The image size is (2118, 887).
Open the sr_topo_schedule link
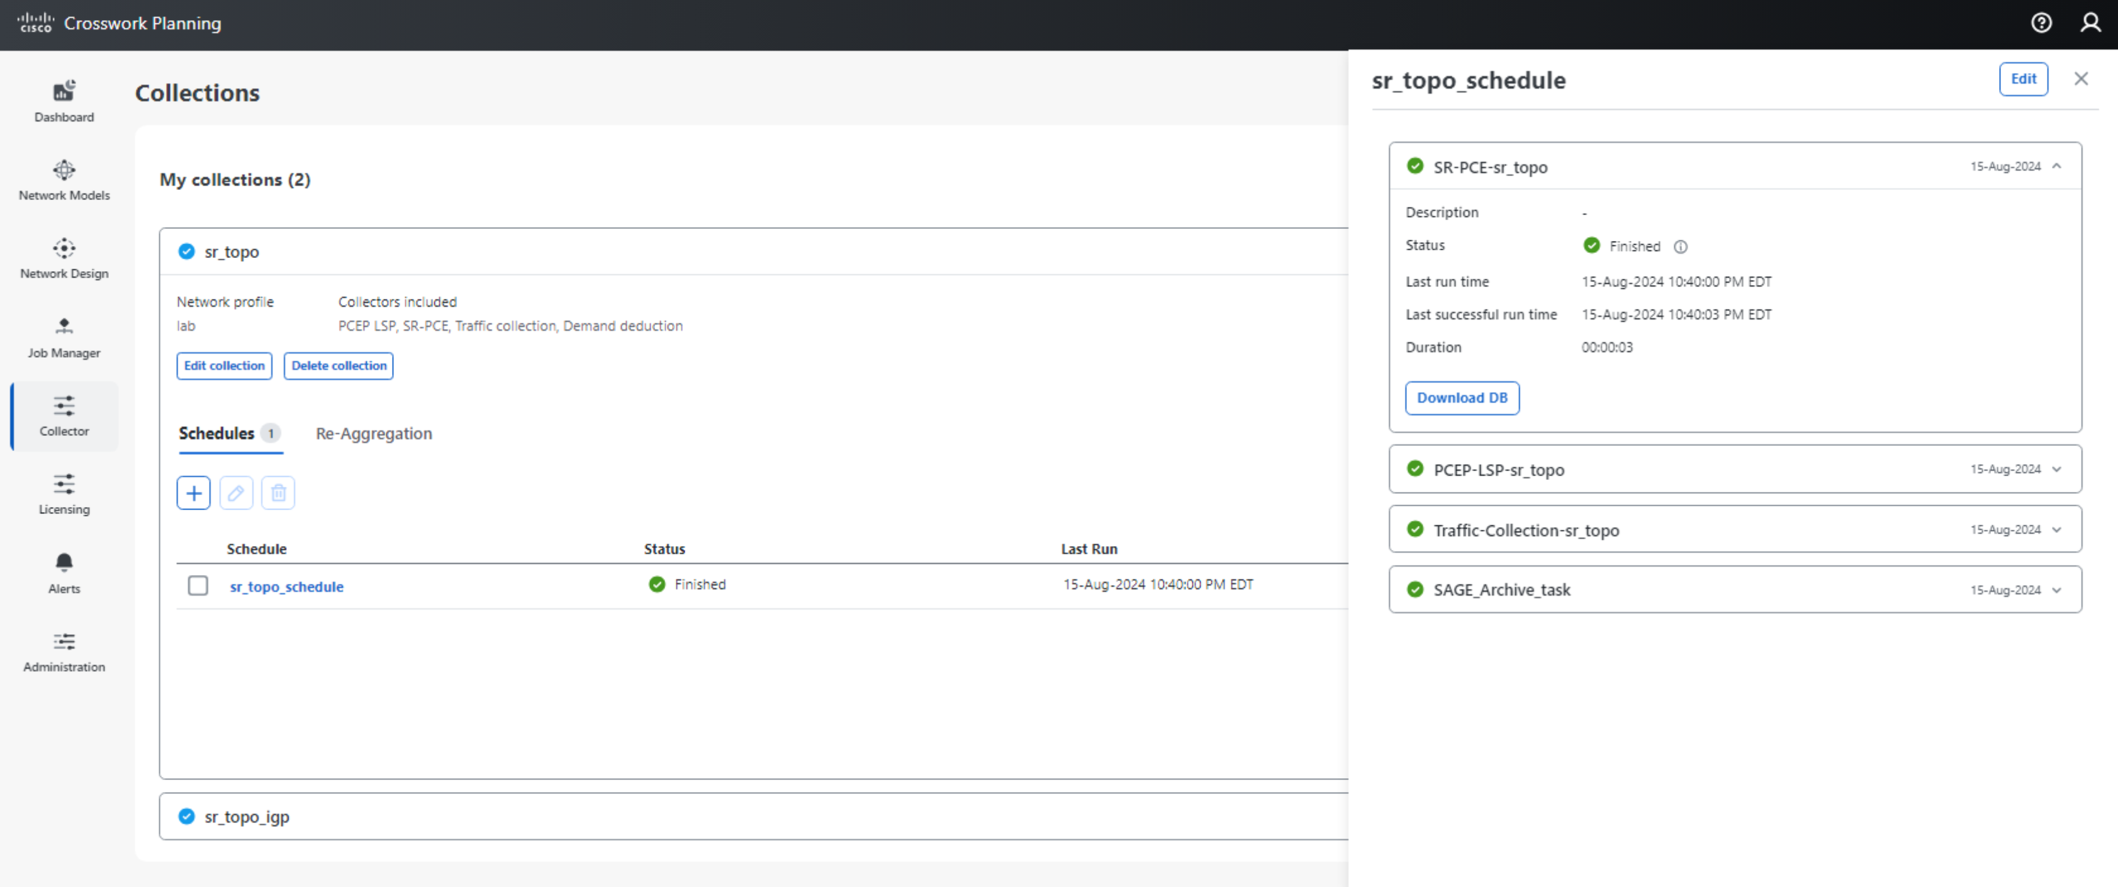286,586
